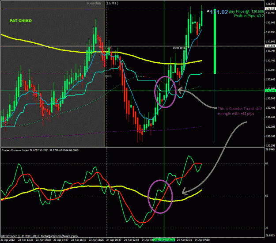Click the 'PAT CHIKO' chart label

21,21
